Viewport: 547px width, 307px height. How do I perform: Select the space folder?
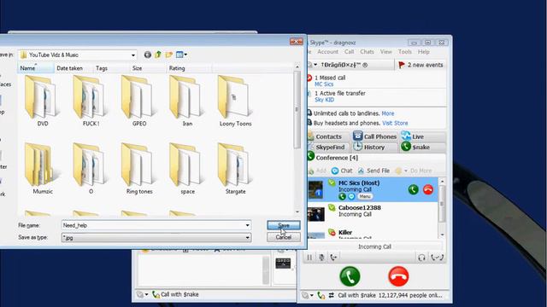187,169
